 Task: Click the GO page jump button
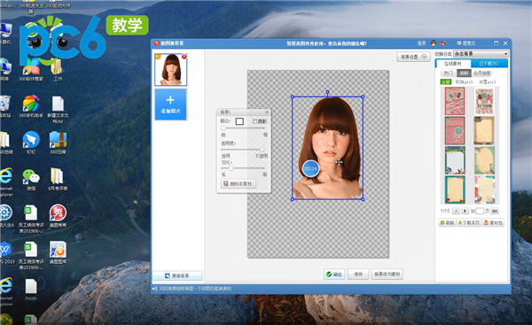[495, 211]
